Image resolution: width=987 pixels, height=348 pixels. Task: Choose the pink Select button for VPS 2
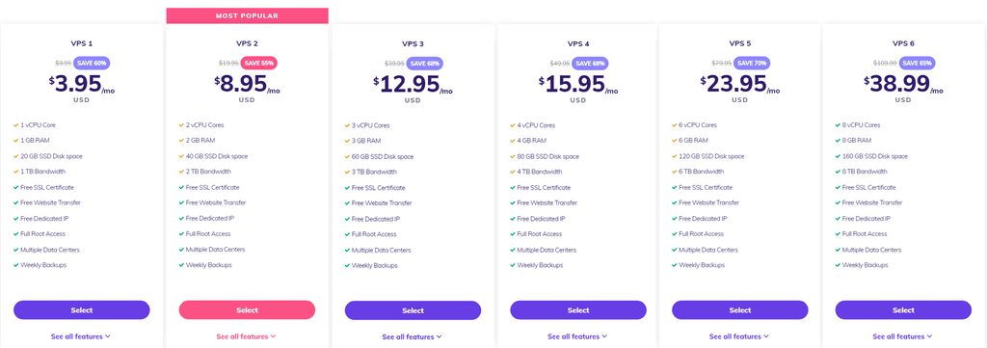248,309
